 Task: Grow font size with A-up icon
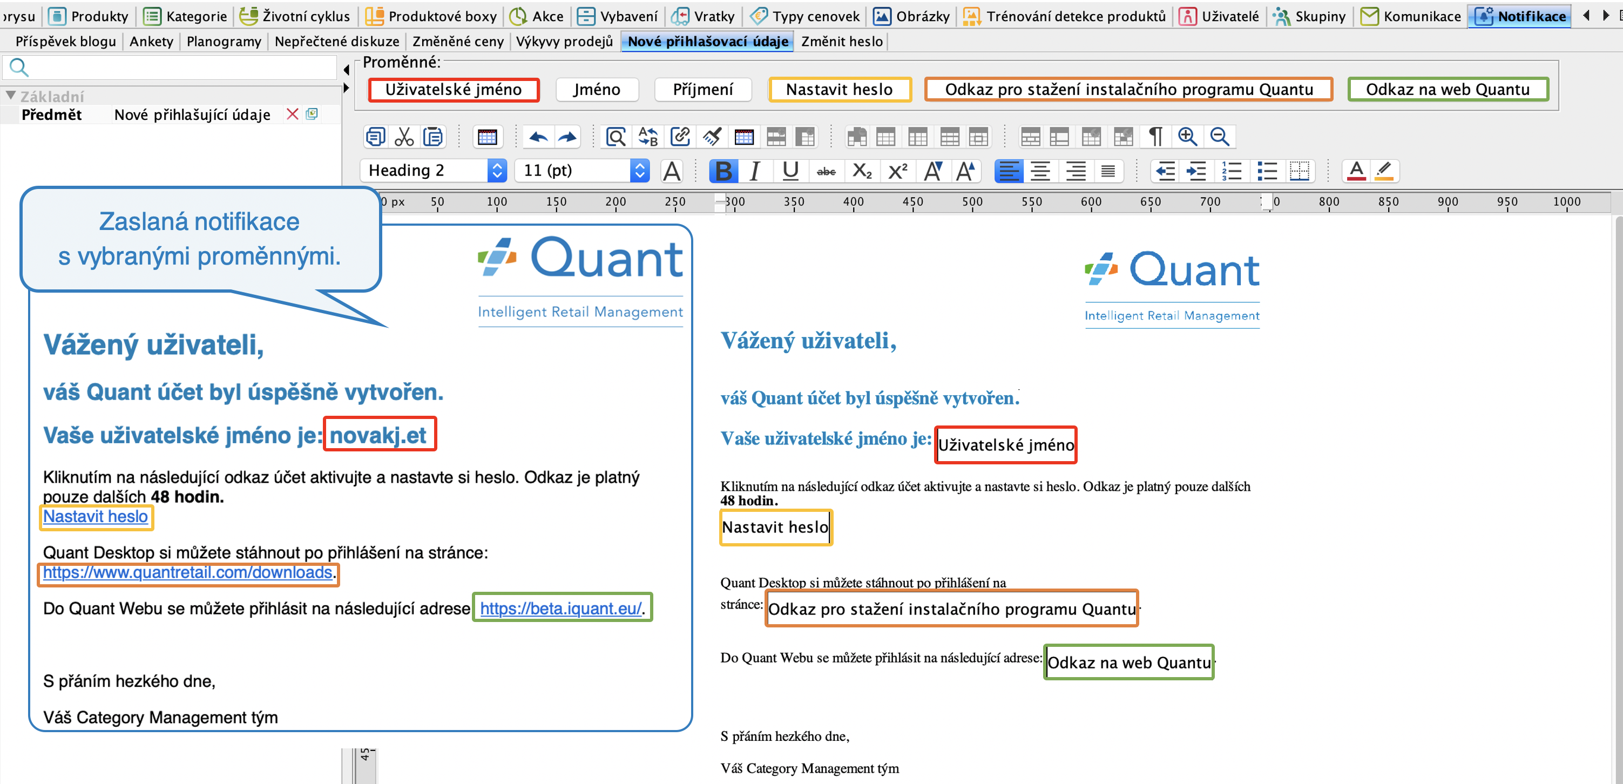[x=965, y=171]
